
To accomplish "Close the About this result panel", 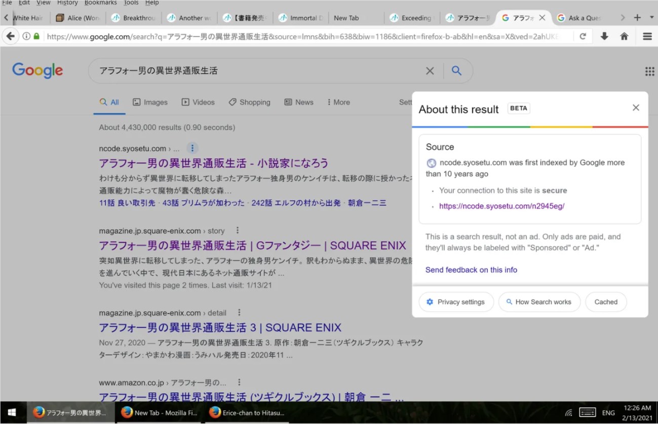I will pos(636,108).
